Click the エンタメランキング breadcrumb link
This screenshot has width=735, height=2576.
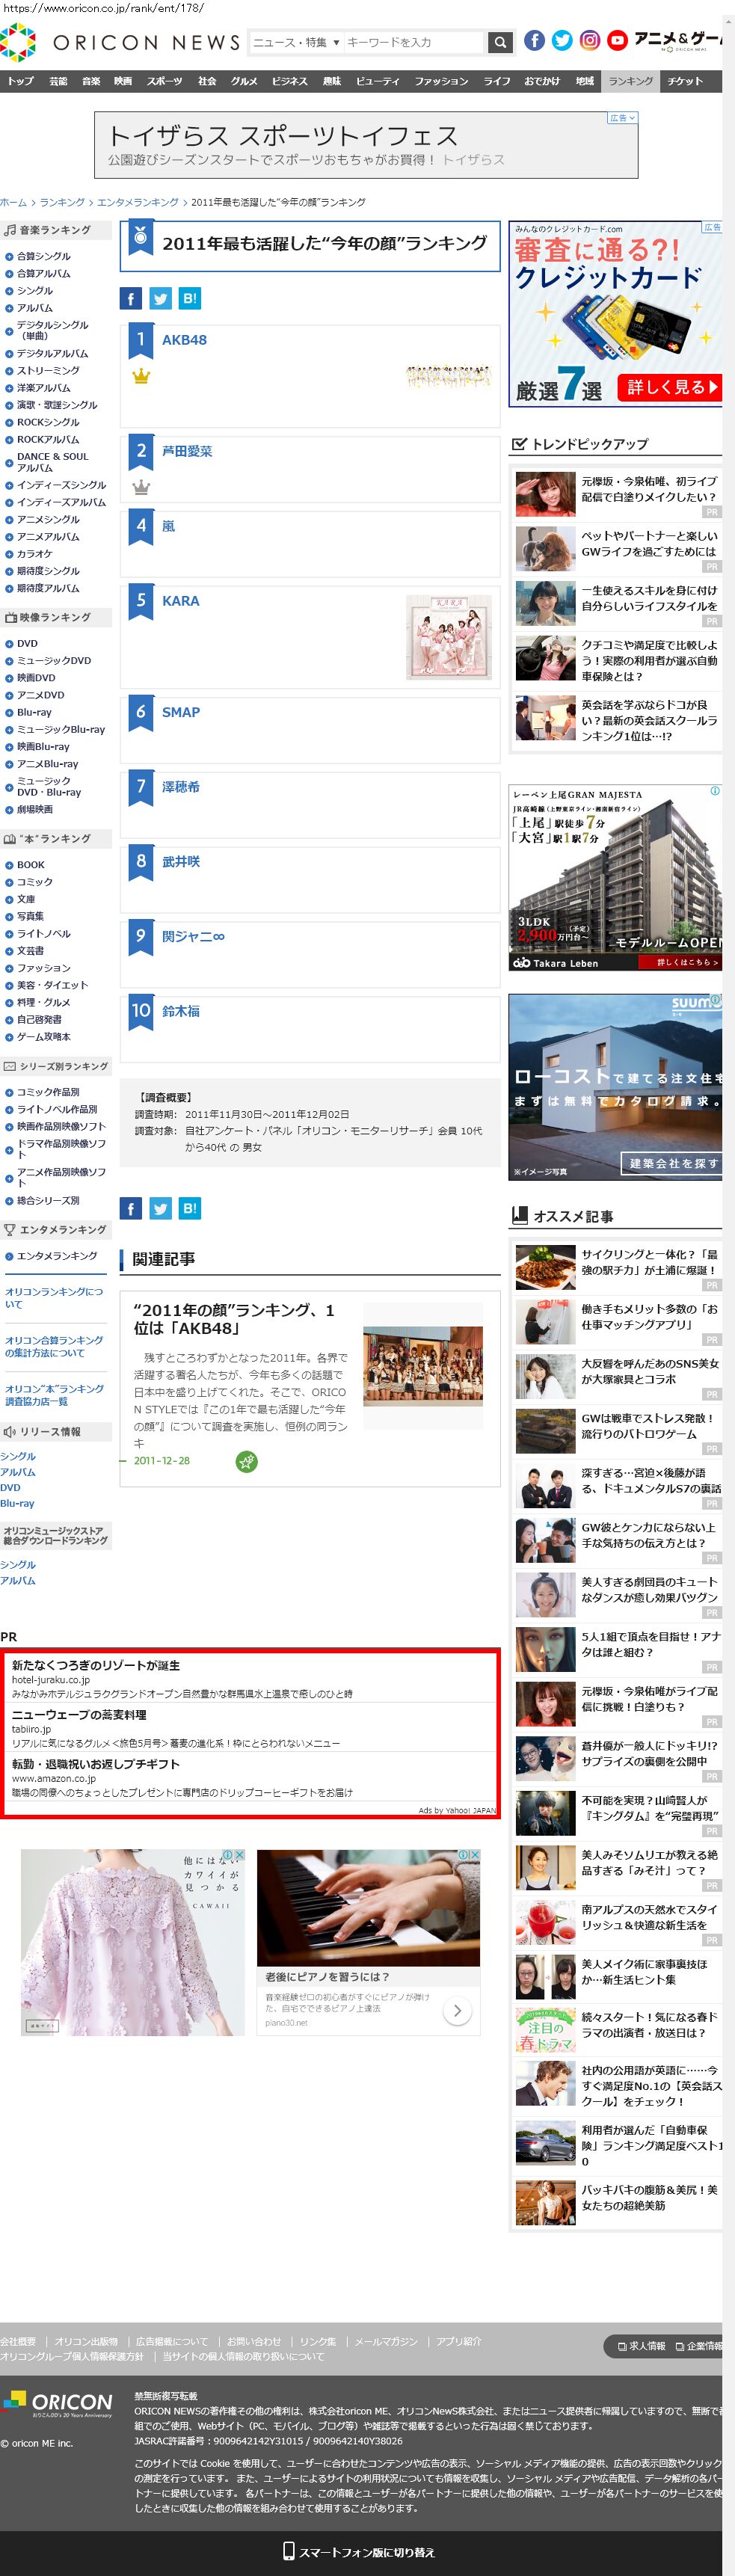tap(137, 202)
